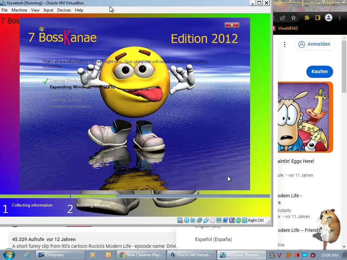
Task: Click the hard disk activity status icon
Action: point(180,220)
